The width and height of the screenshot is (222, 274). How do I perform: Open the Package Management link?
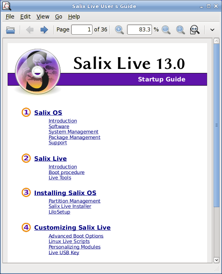point(74,137)
